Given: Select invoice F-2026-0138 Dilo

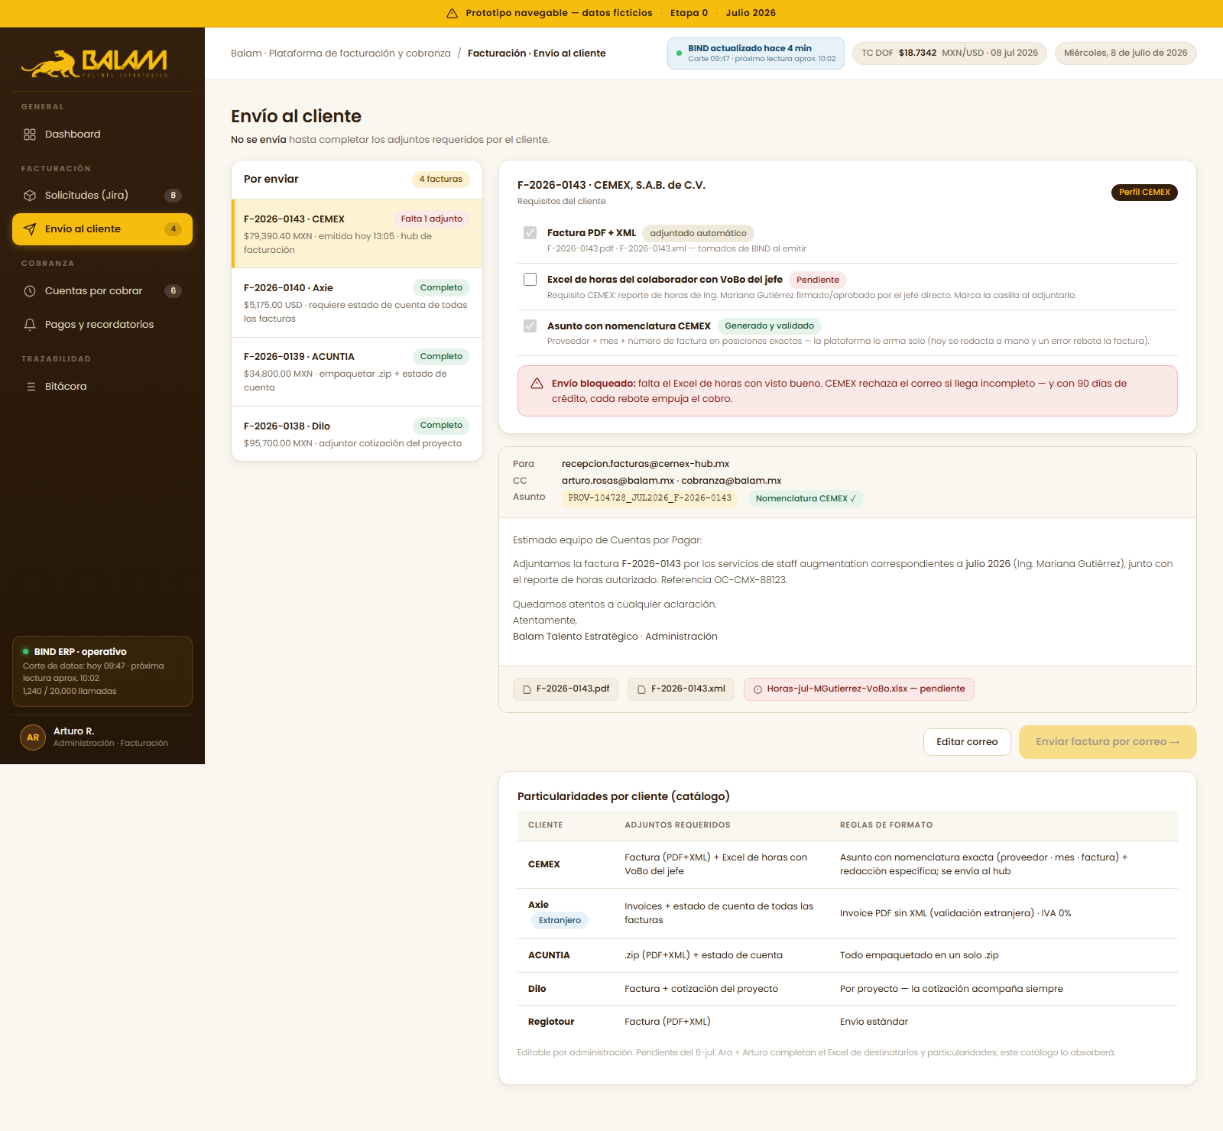Looking at the screenshot, I should pos(357,434).
